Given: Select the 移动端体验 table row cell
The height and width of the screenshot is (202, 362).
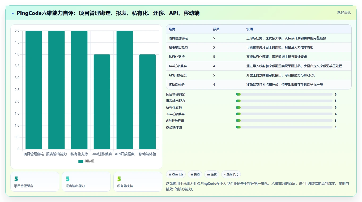Looking at the screenshot, I should (177, 85).
